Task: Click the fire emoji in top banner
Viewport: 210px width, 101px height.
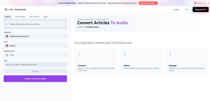Action: (58, 3)
